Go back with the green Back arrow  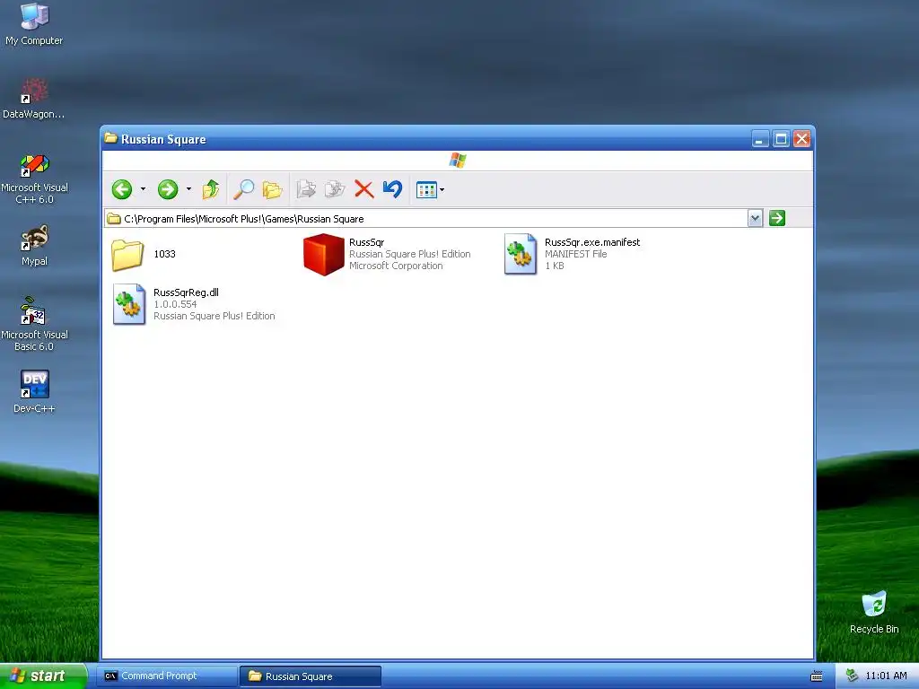[x=122, y=189]
